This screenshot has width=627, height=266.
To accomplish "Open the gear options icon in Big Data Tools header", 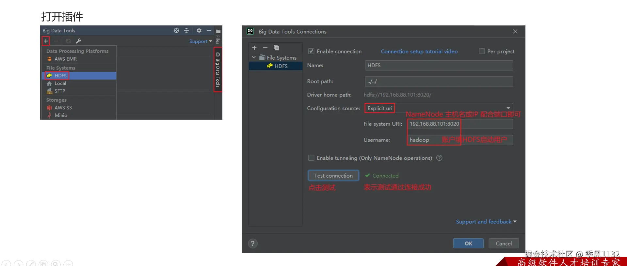I will [199, 30].
